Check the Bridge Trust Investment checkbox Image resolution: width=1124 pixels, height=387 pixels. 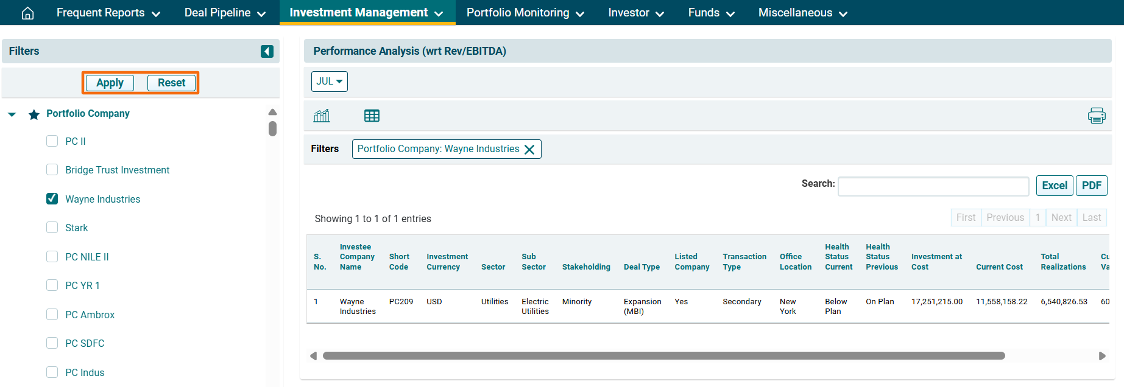[52, 170]
